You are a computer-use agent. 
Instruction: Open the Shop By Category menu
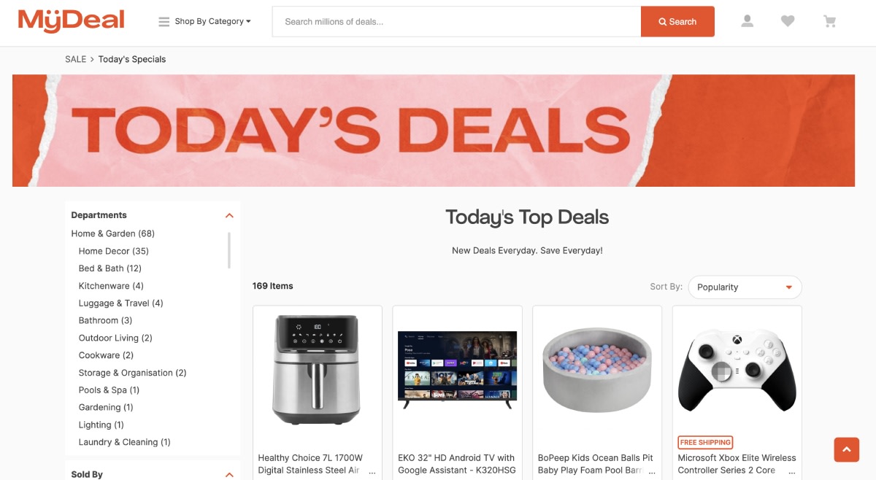coord(204,22)
